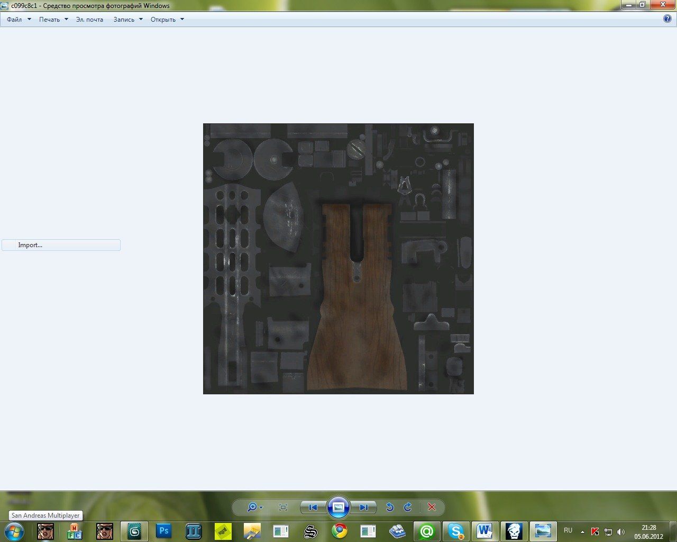Image resolution: width=677 pixels, height=542 pixels.
Task: Open Microsoft Word from the taskbar
Action: click(x=484, y=531)
